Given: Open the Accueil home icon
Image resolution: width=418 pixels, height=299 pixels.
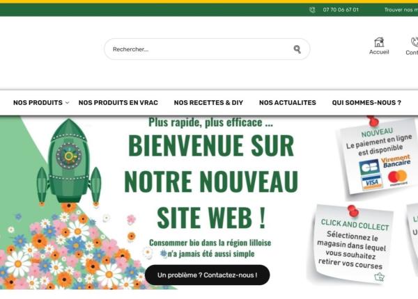Looking at the screenshot, I should click(x=379, y=42).
